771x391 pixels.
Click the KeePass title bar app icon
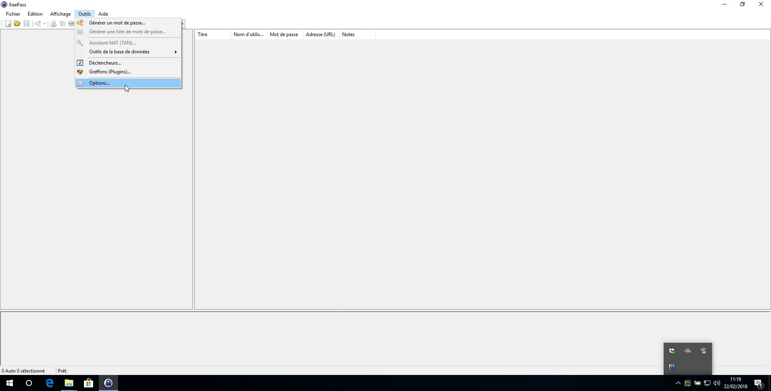point(4,4)
